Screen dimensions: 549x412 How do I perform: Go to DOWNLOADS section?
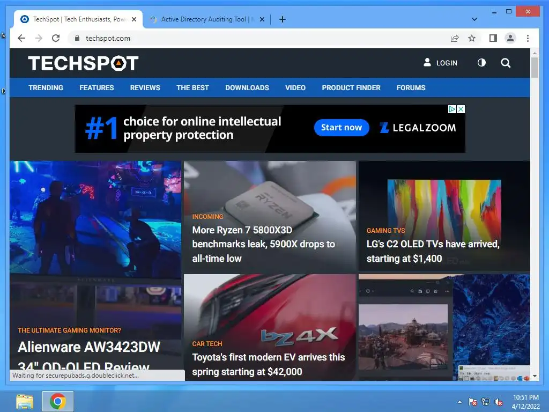pyautogui.click(x=247, y=87)
